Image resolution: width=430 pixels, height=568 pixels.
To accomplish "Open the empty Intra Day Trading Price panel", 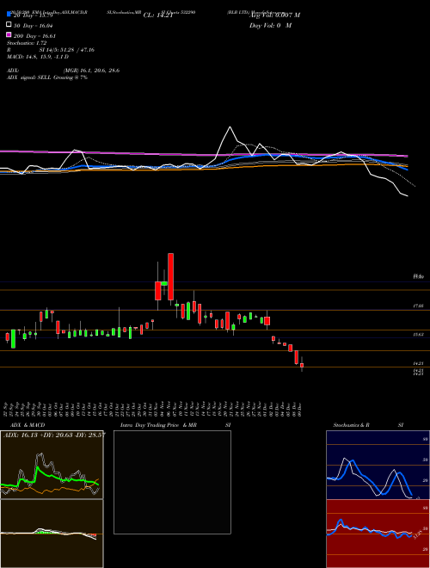I will (x=172, y=482).
